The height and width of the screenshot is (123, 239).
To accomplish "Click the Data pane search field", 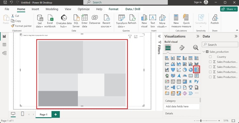I will pyautogui.click(x=220, y=45).
